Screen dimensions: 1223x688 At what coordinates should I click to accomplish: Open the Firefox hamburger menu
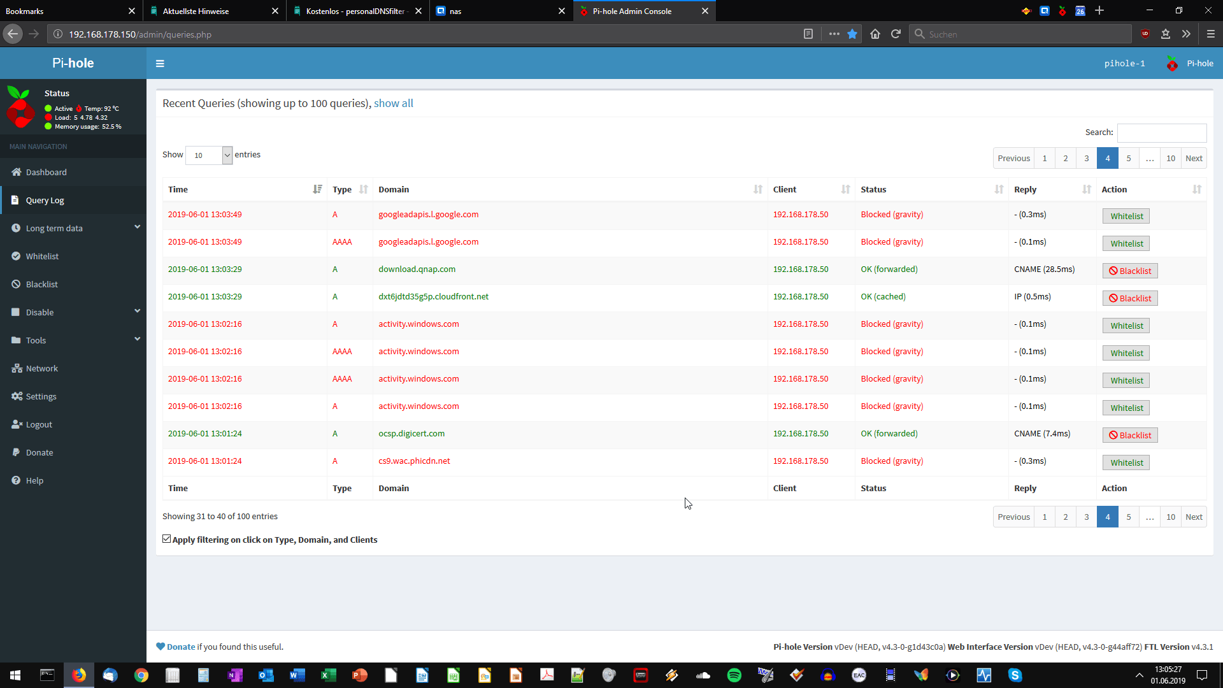coord(1211,34)
